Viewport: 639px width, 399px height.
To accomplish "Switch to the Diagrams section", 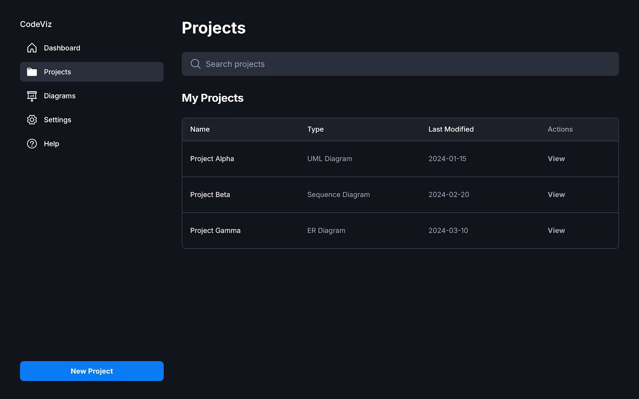I will 59,96.
